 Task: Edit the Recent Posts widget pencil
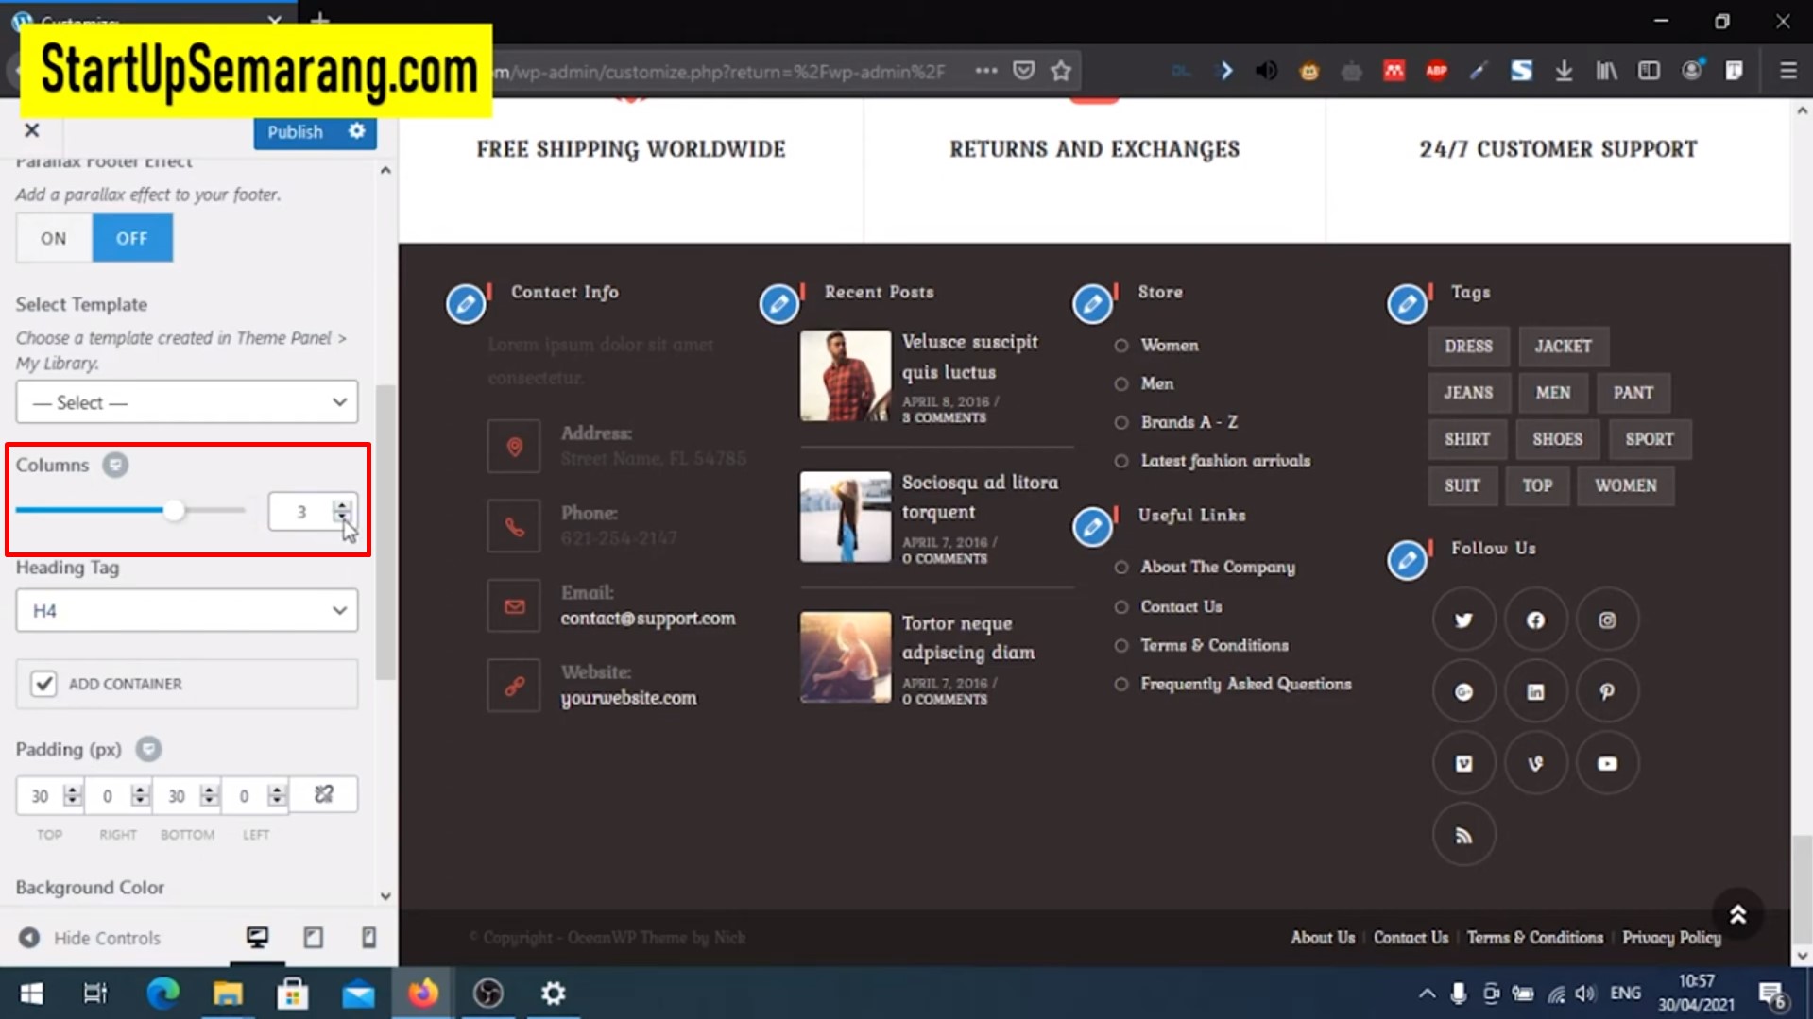779,304
